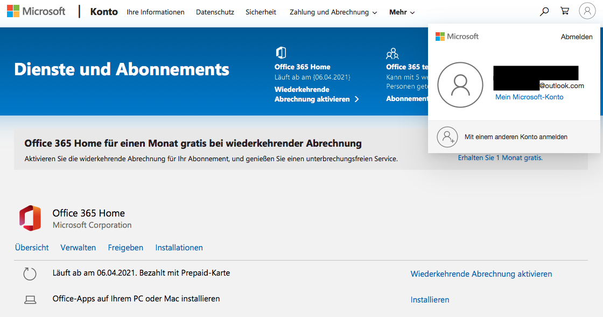Click Erhalten Sie 1 Monat gratis link
This screenshot has height=317, width=603.
pyautogui.click(x=500, y=158)
